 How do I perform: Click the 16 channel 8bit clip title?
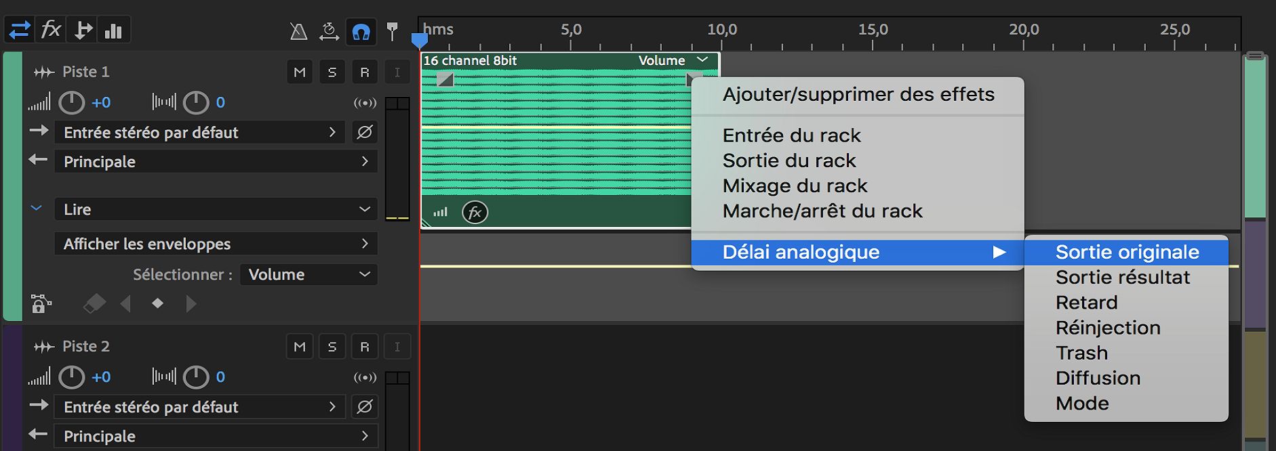470,60
